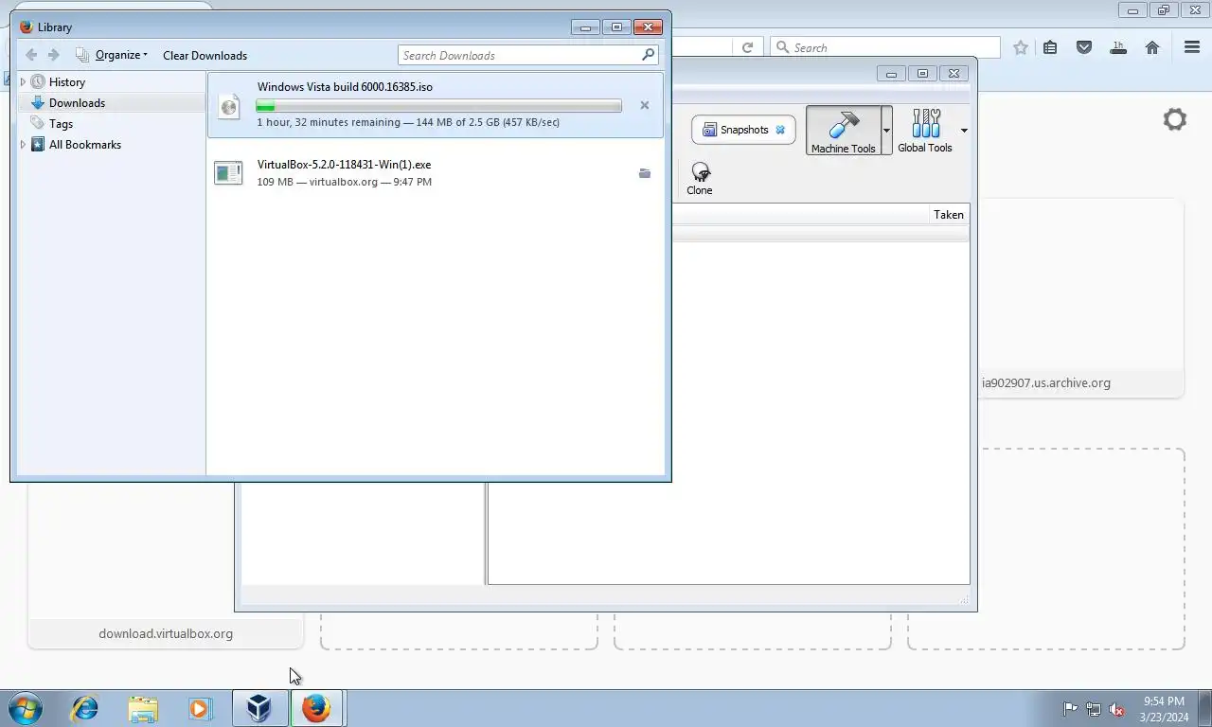Click the VirtualBox installer file icon
Image resolution: width=1212 pixels, height=727 pixels.
[x=228, y=172]
